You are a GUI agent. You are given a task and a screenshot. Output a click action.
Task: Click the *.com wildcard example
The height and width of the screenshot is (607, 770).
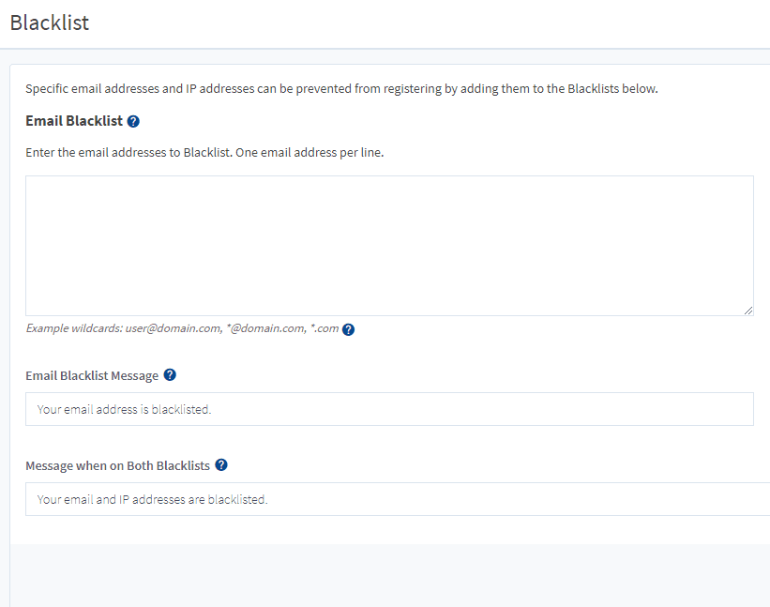pos(324,328)
